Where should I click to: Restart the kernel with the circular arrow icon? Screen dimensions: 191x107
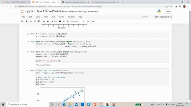click(64, 21)
